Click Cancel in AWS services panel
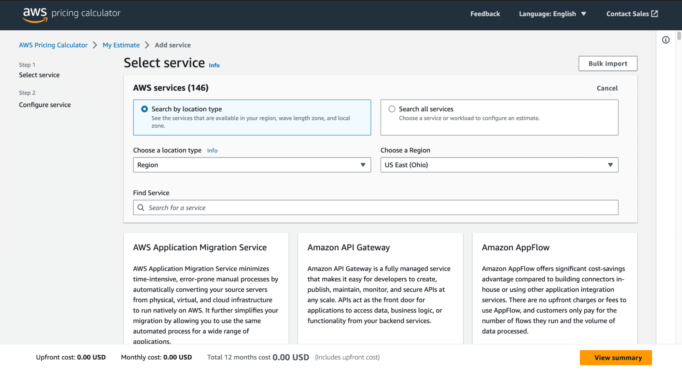The height and width of the screenshot is (371, 682). coord(607,88)
